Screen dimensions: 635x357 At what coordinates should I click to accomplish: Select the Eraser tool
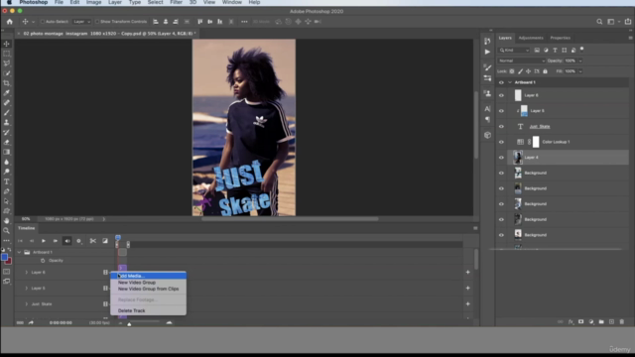click(7, 142)
